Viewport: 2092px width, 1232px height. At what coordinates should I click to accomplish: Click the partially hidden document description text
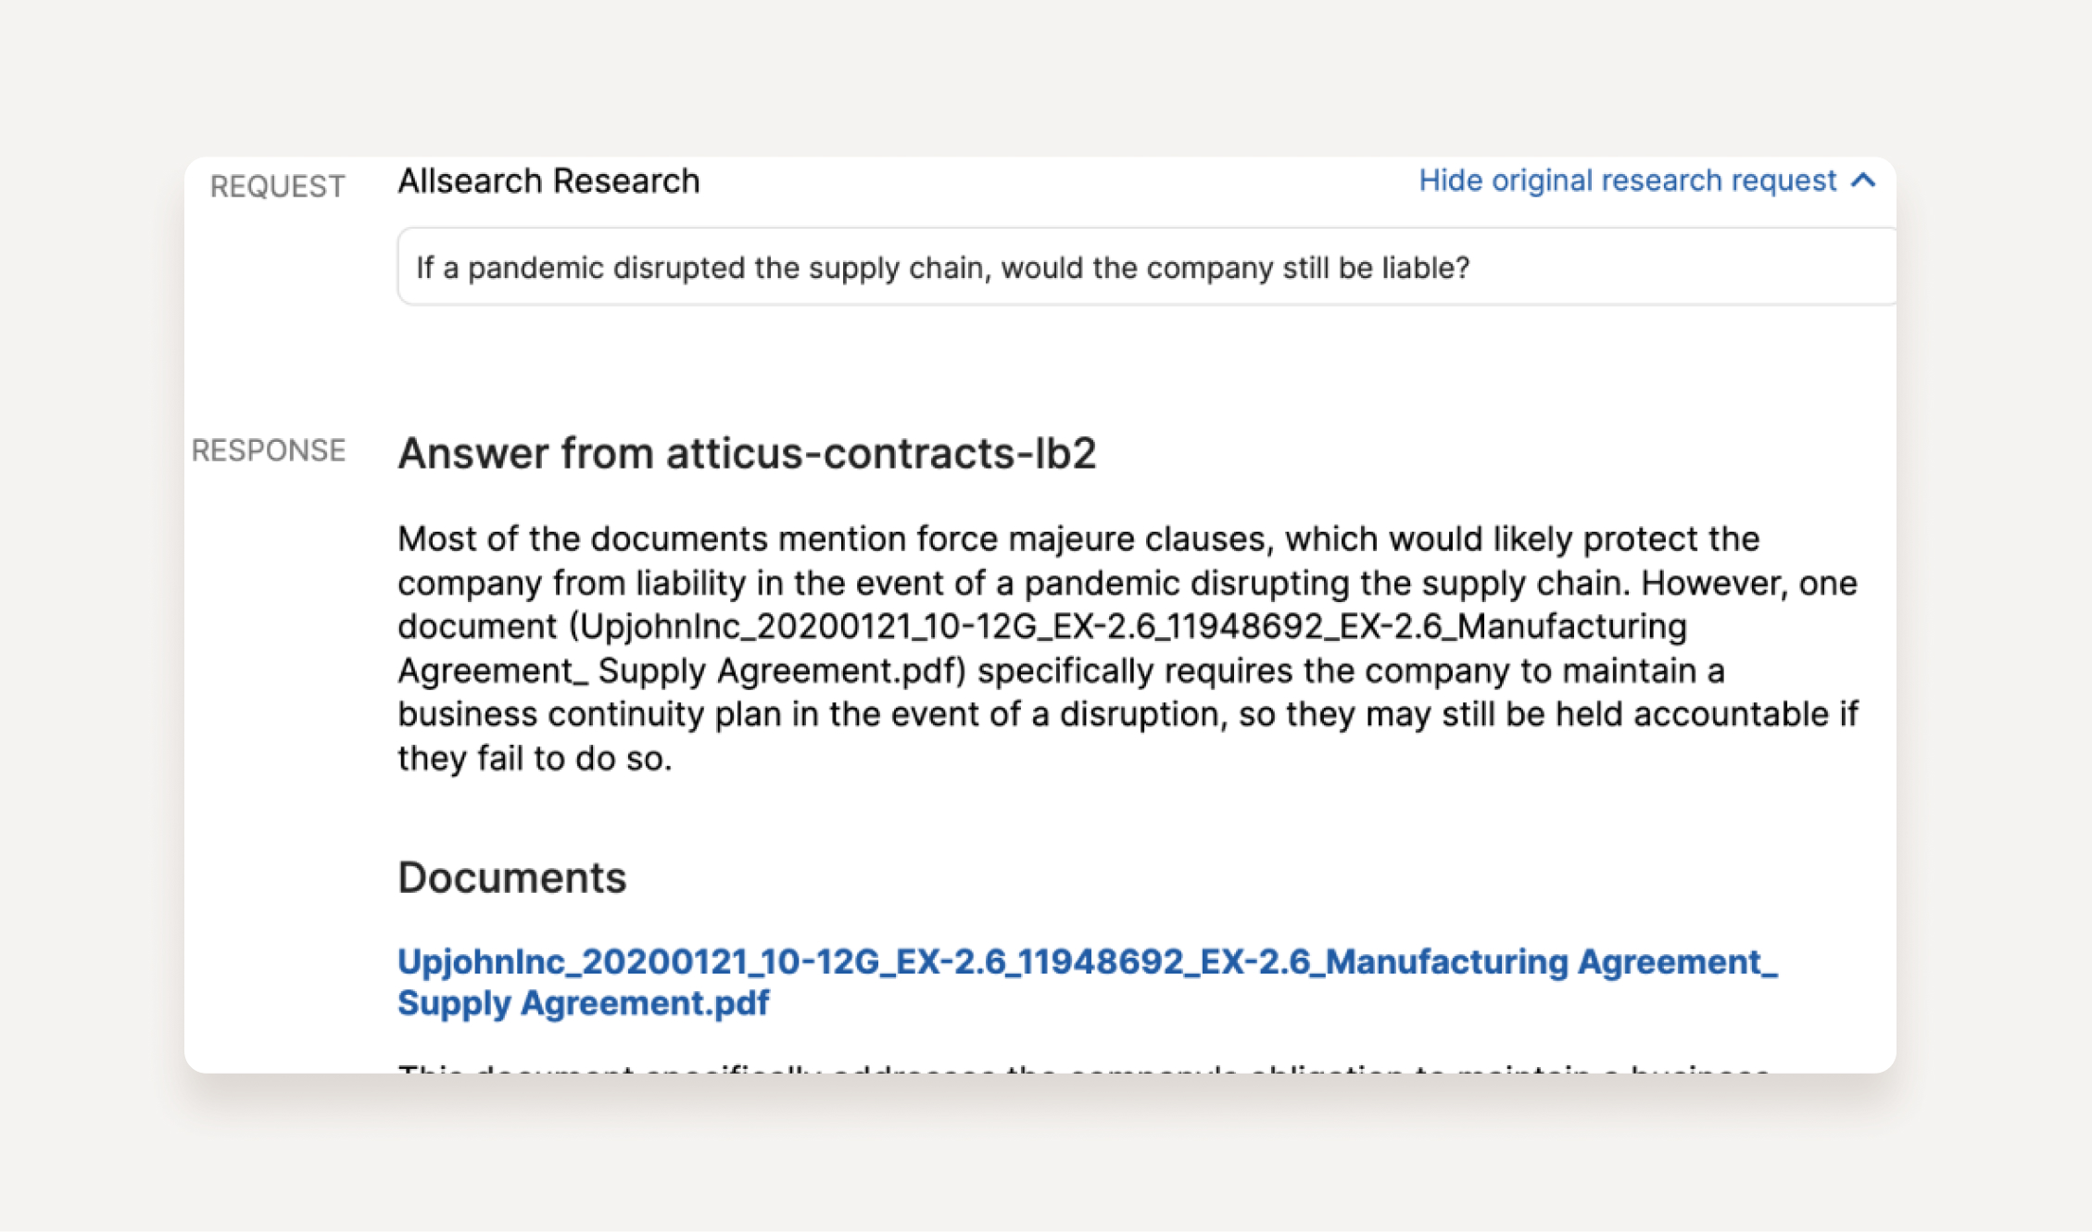(x=1084, y=1068)
